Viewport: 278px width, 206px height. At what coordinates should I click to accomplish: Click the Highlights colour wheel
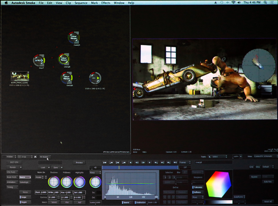[79, 182]
